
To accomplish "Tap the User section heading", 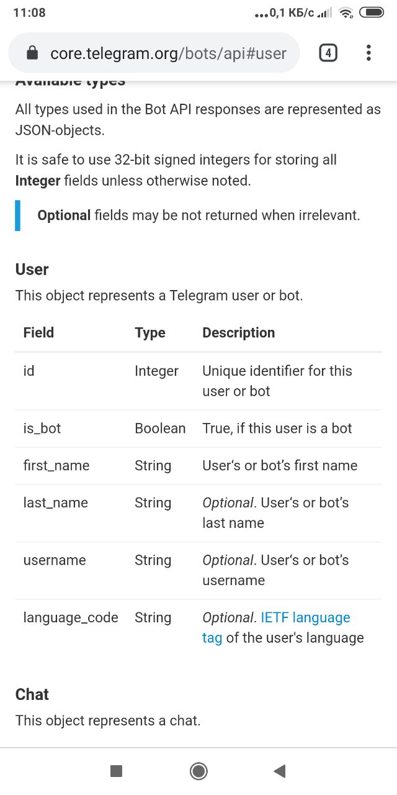I will pos(32,270).
